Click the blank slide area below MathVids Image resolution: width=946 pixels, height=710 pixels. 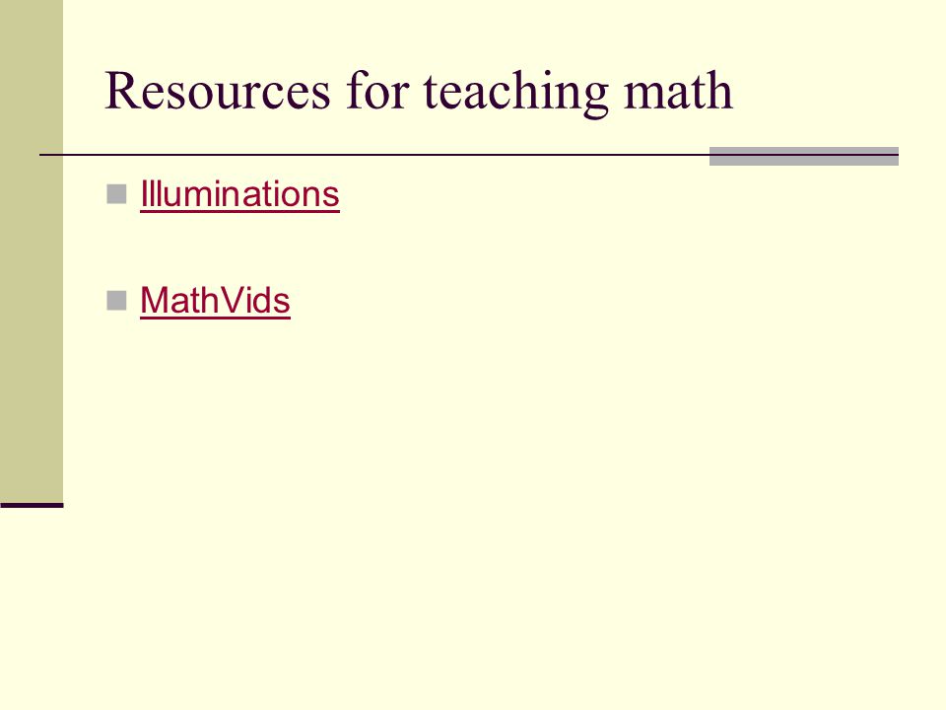pyautogui.click(x=483, y=483)
